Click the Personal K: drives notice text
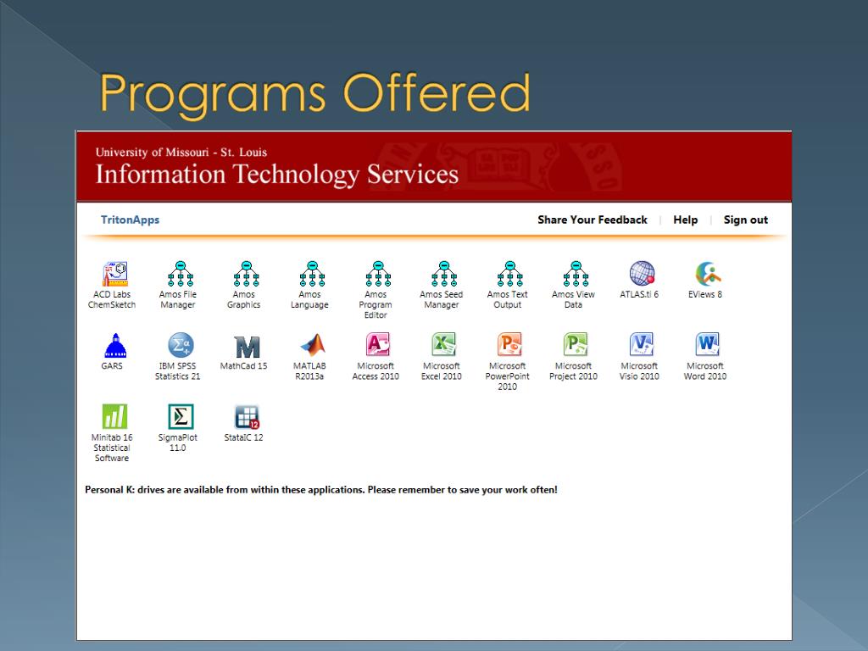This screenshot has width=868, height=651. 321,490
